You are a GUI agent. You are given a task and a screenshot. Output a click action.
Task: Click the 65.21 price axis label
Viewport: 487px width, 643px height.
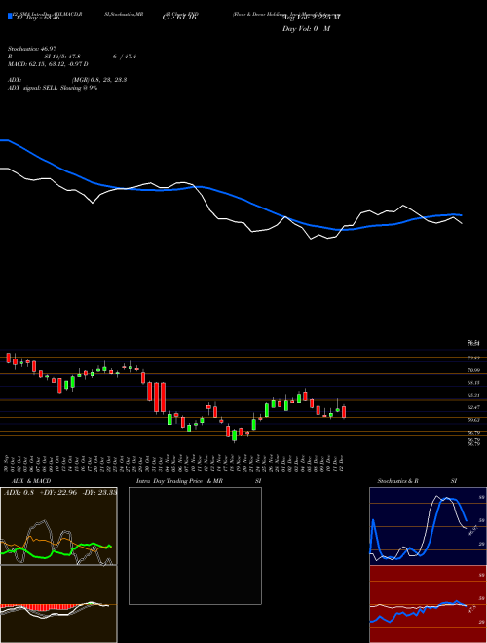[474, 395]
